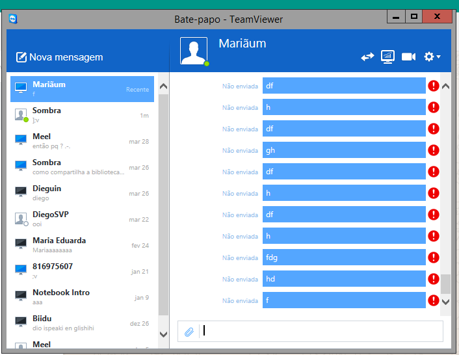This screenshot has width=459, height=355.
Task: Open the file transfer arrows icon
Action: click(367, 57)
